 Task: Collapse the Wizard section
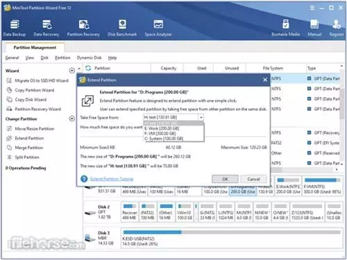click(x=72, y=71)
